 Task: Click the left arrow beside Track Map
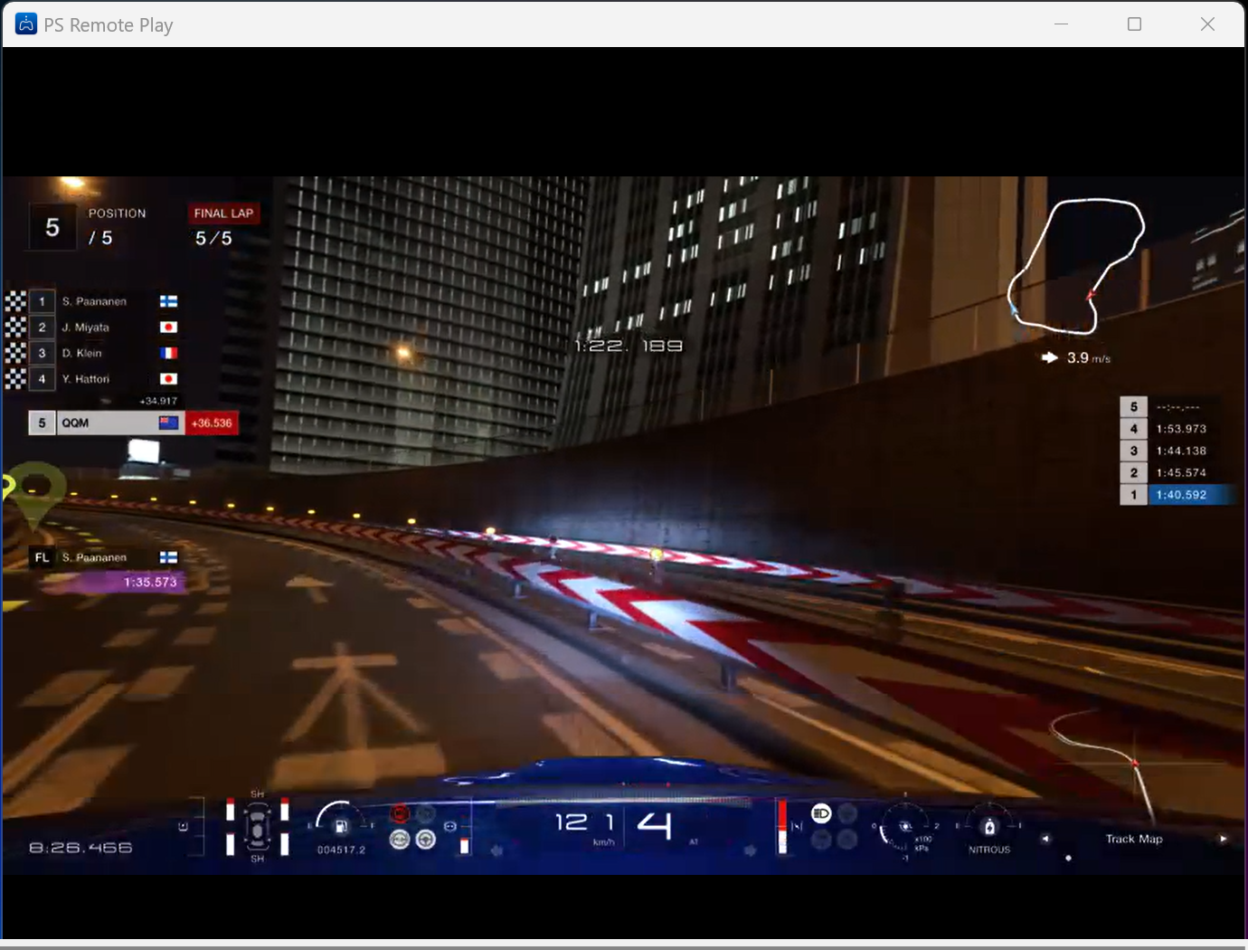1045,839
